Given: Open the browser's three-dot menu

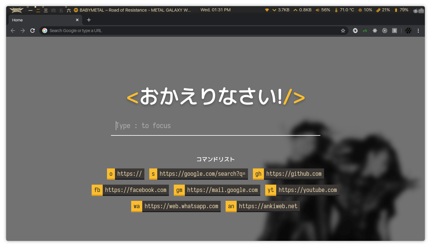Looking at the screenshot, I should coord(418,31).
